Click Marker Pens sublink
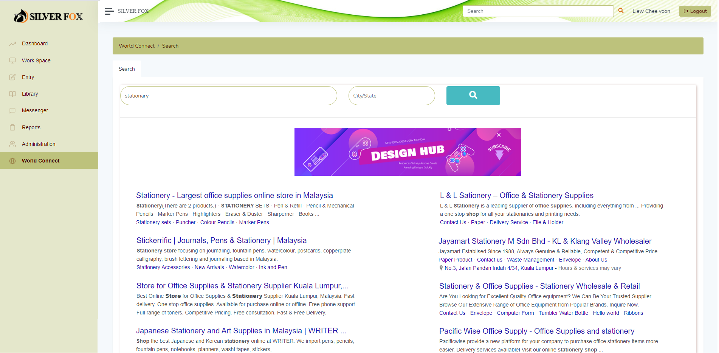719x353 pixels. coord(254,222)
